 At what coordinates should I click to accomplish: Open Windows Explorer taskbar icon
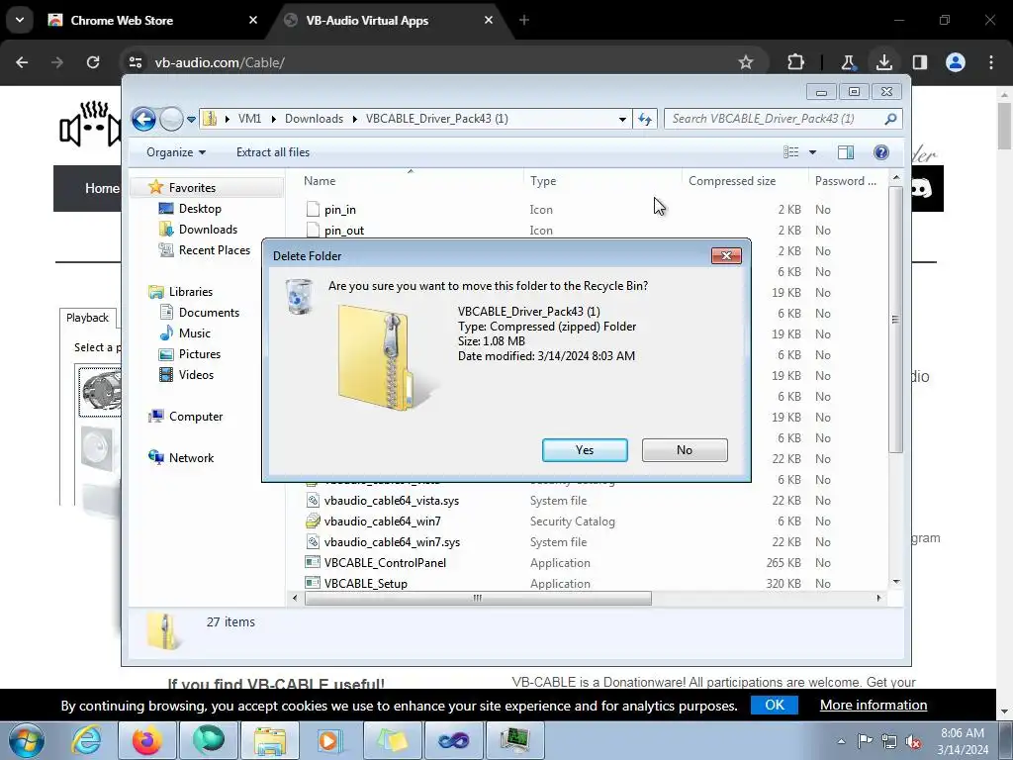(270, 740)
